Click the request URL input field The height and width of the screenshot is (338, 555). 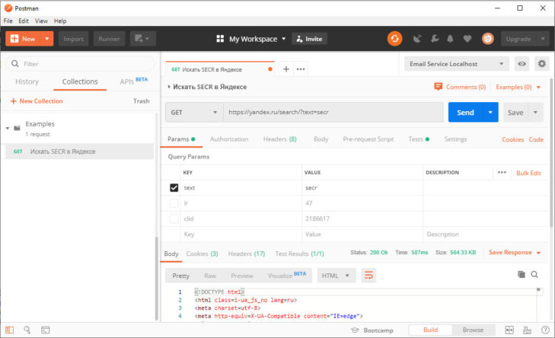(333, 113)
